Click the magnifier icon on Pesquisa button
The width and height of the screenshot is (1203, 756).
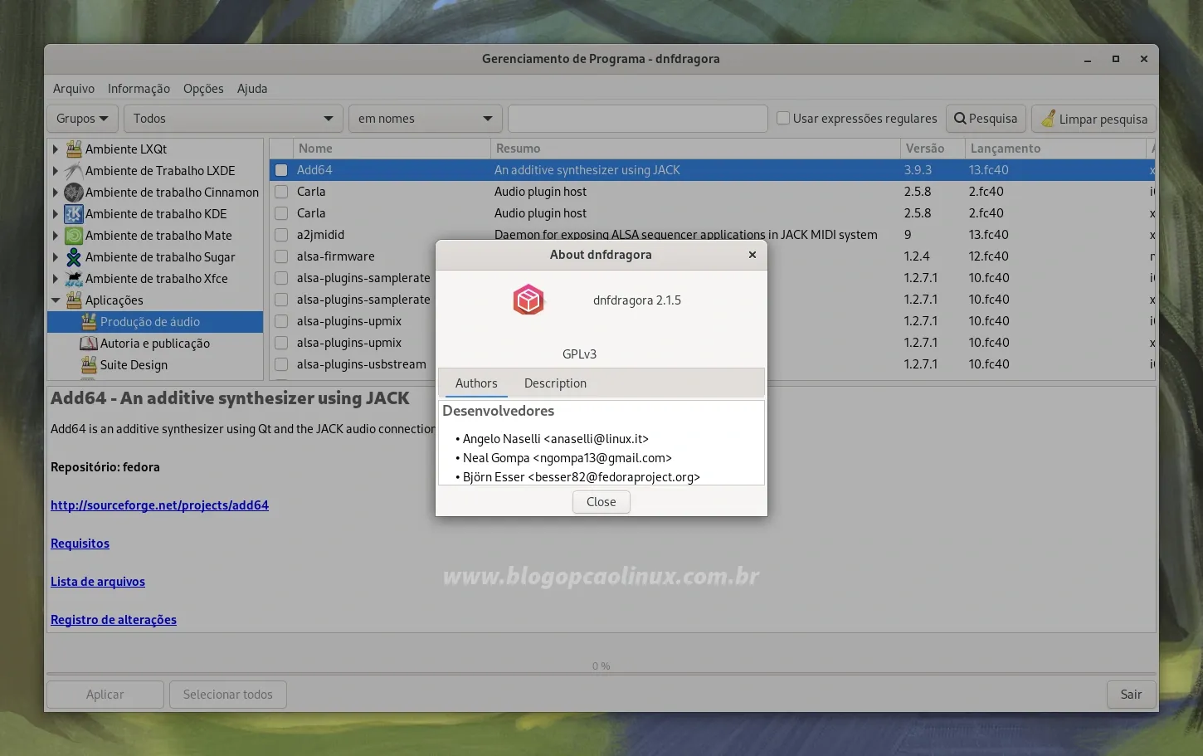pos(960,118)
